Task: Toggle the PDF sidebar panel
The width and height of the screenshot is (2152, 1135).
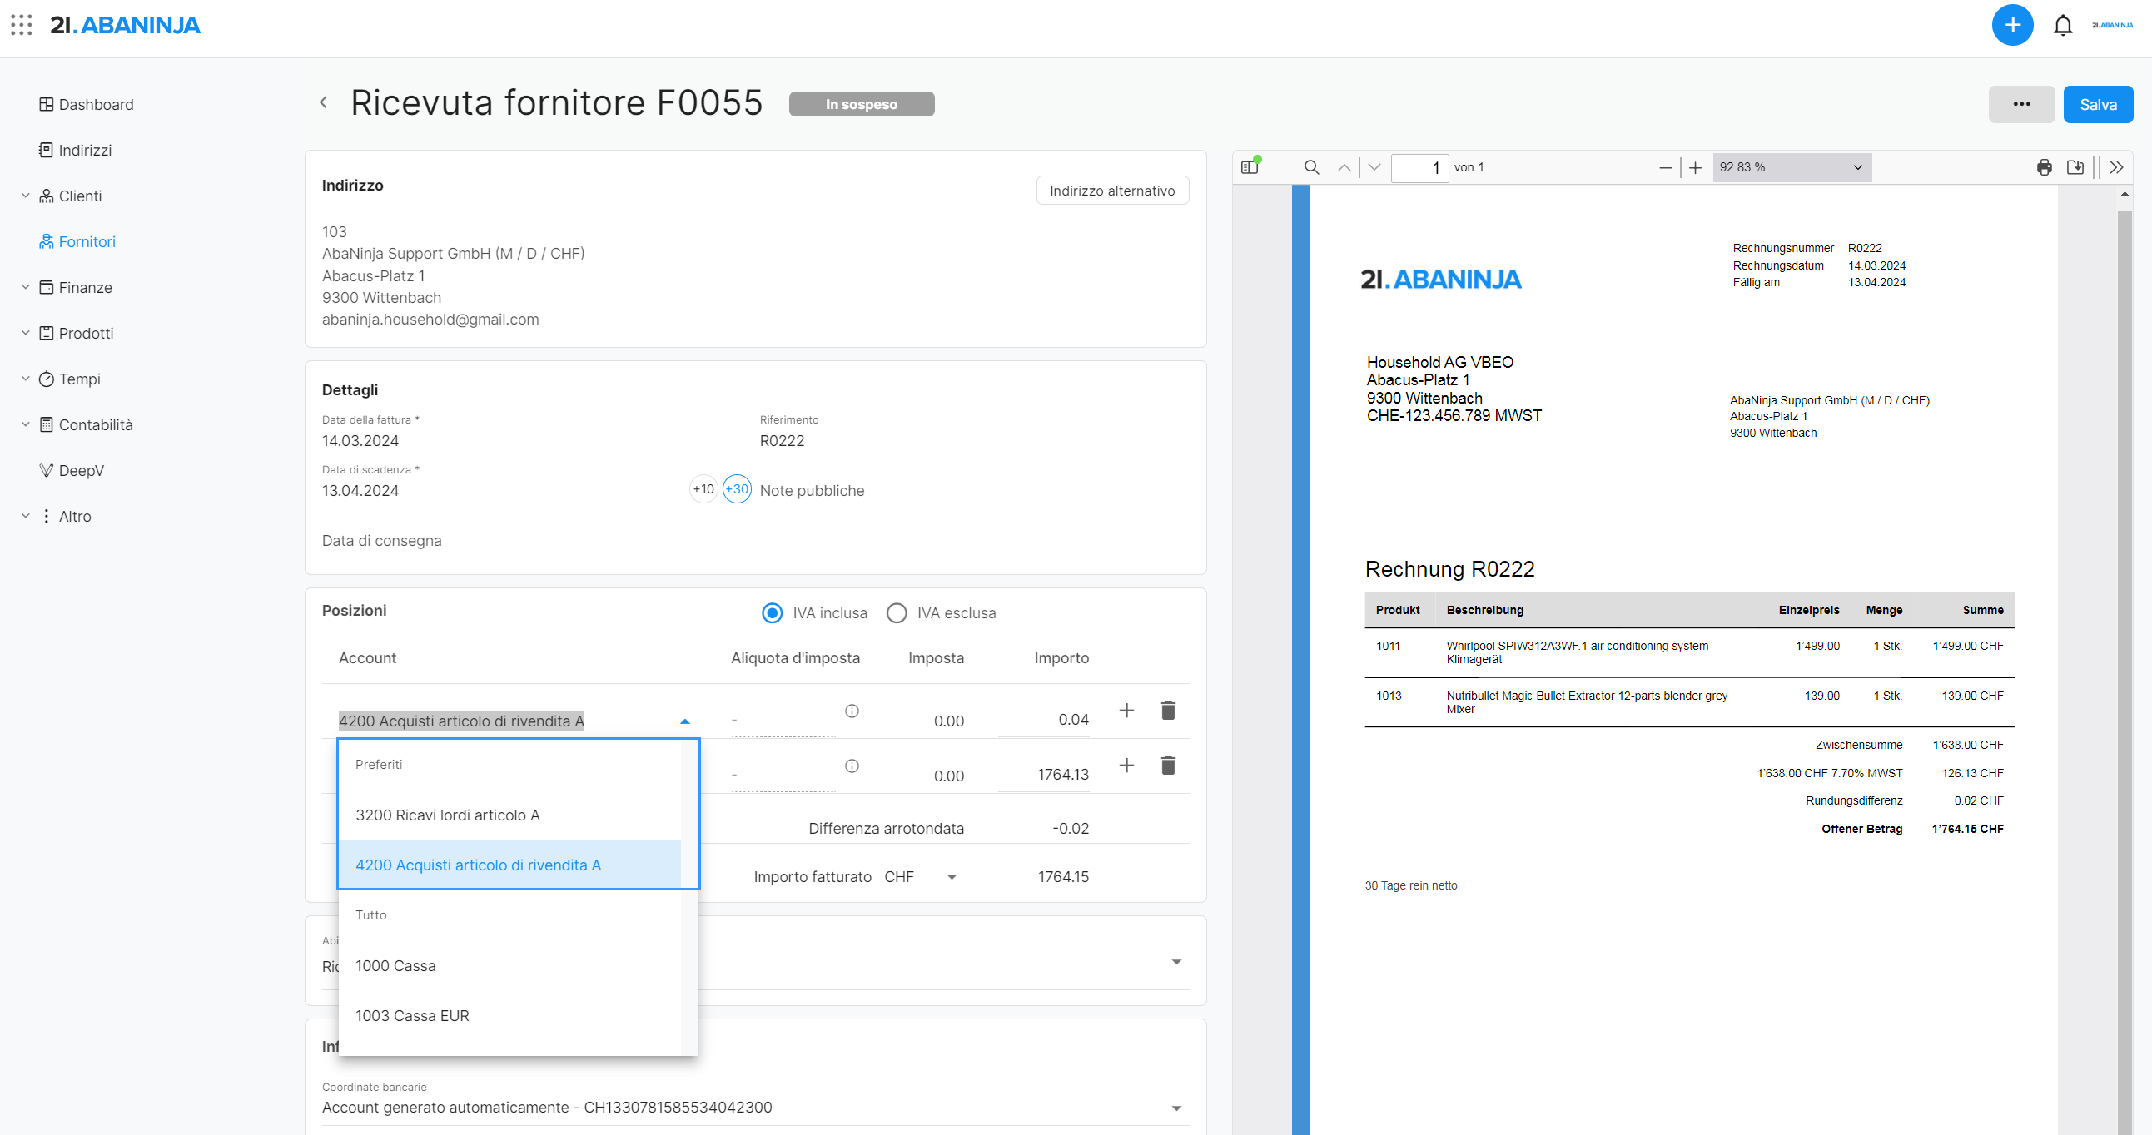Action: point(1250,167)
